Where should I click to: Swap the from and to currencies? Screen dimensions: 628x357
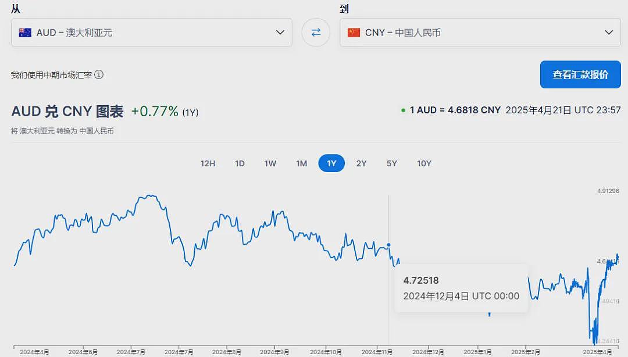[316, 32]
